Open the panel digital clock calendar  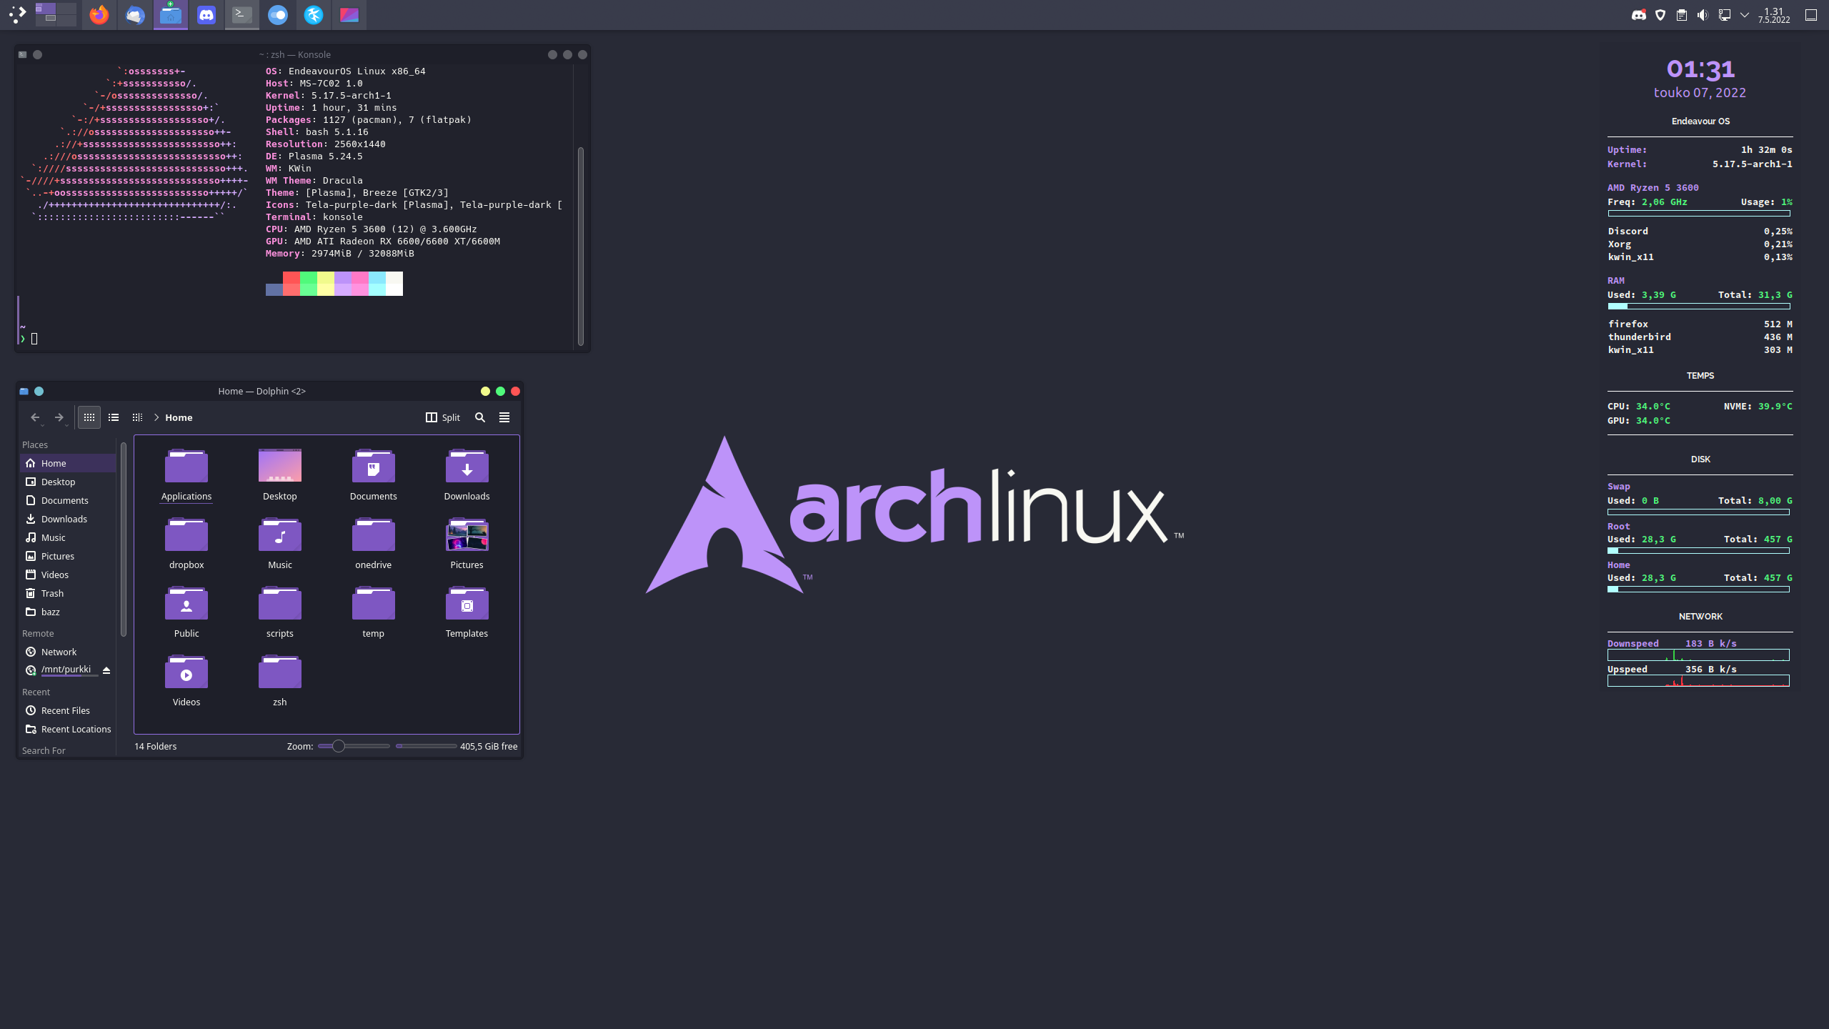click(x=1774, y=15)
